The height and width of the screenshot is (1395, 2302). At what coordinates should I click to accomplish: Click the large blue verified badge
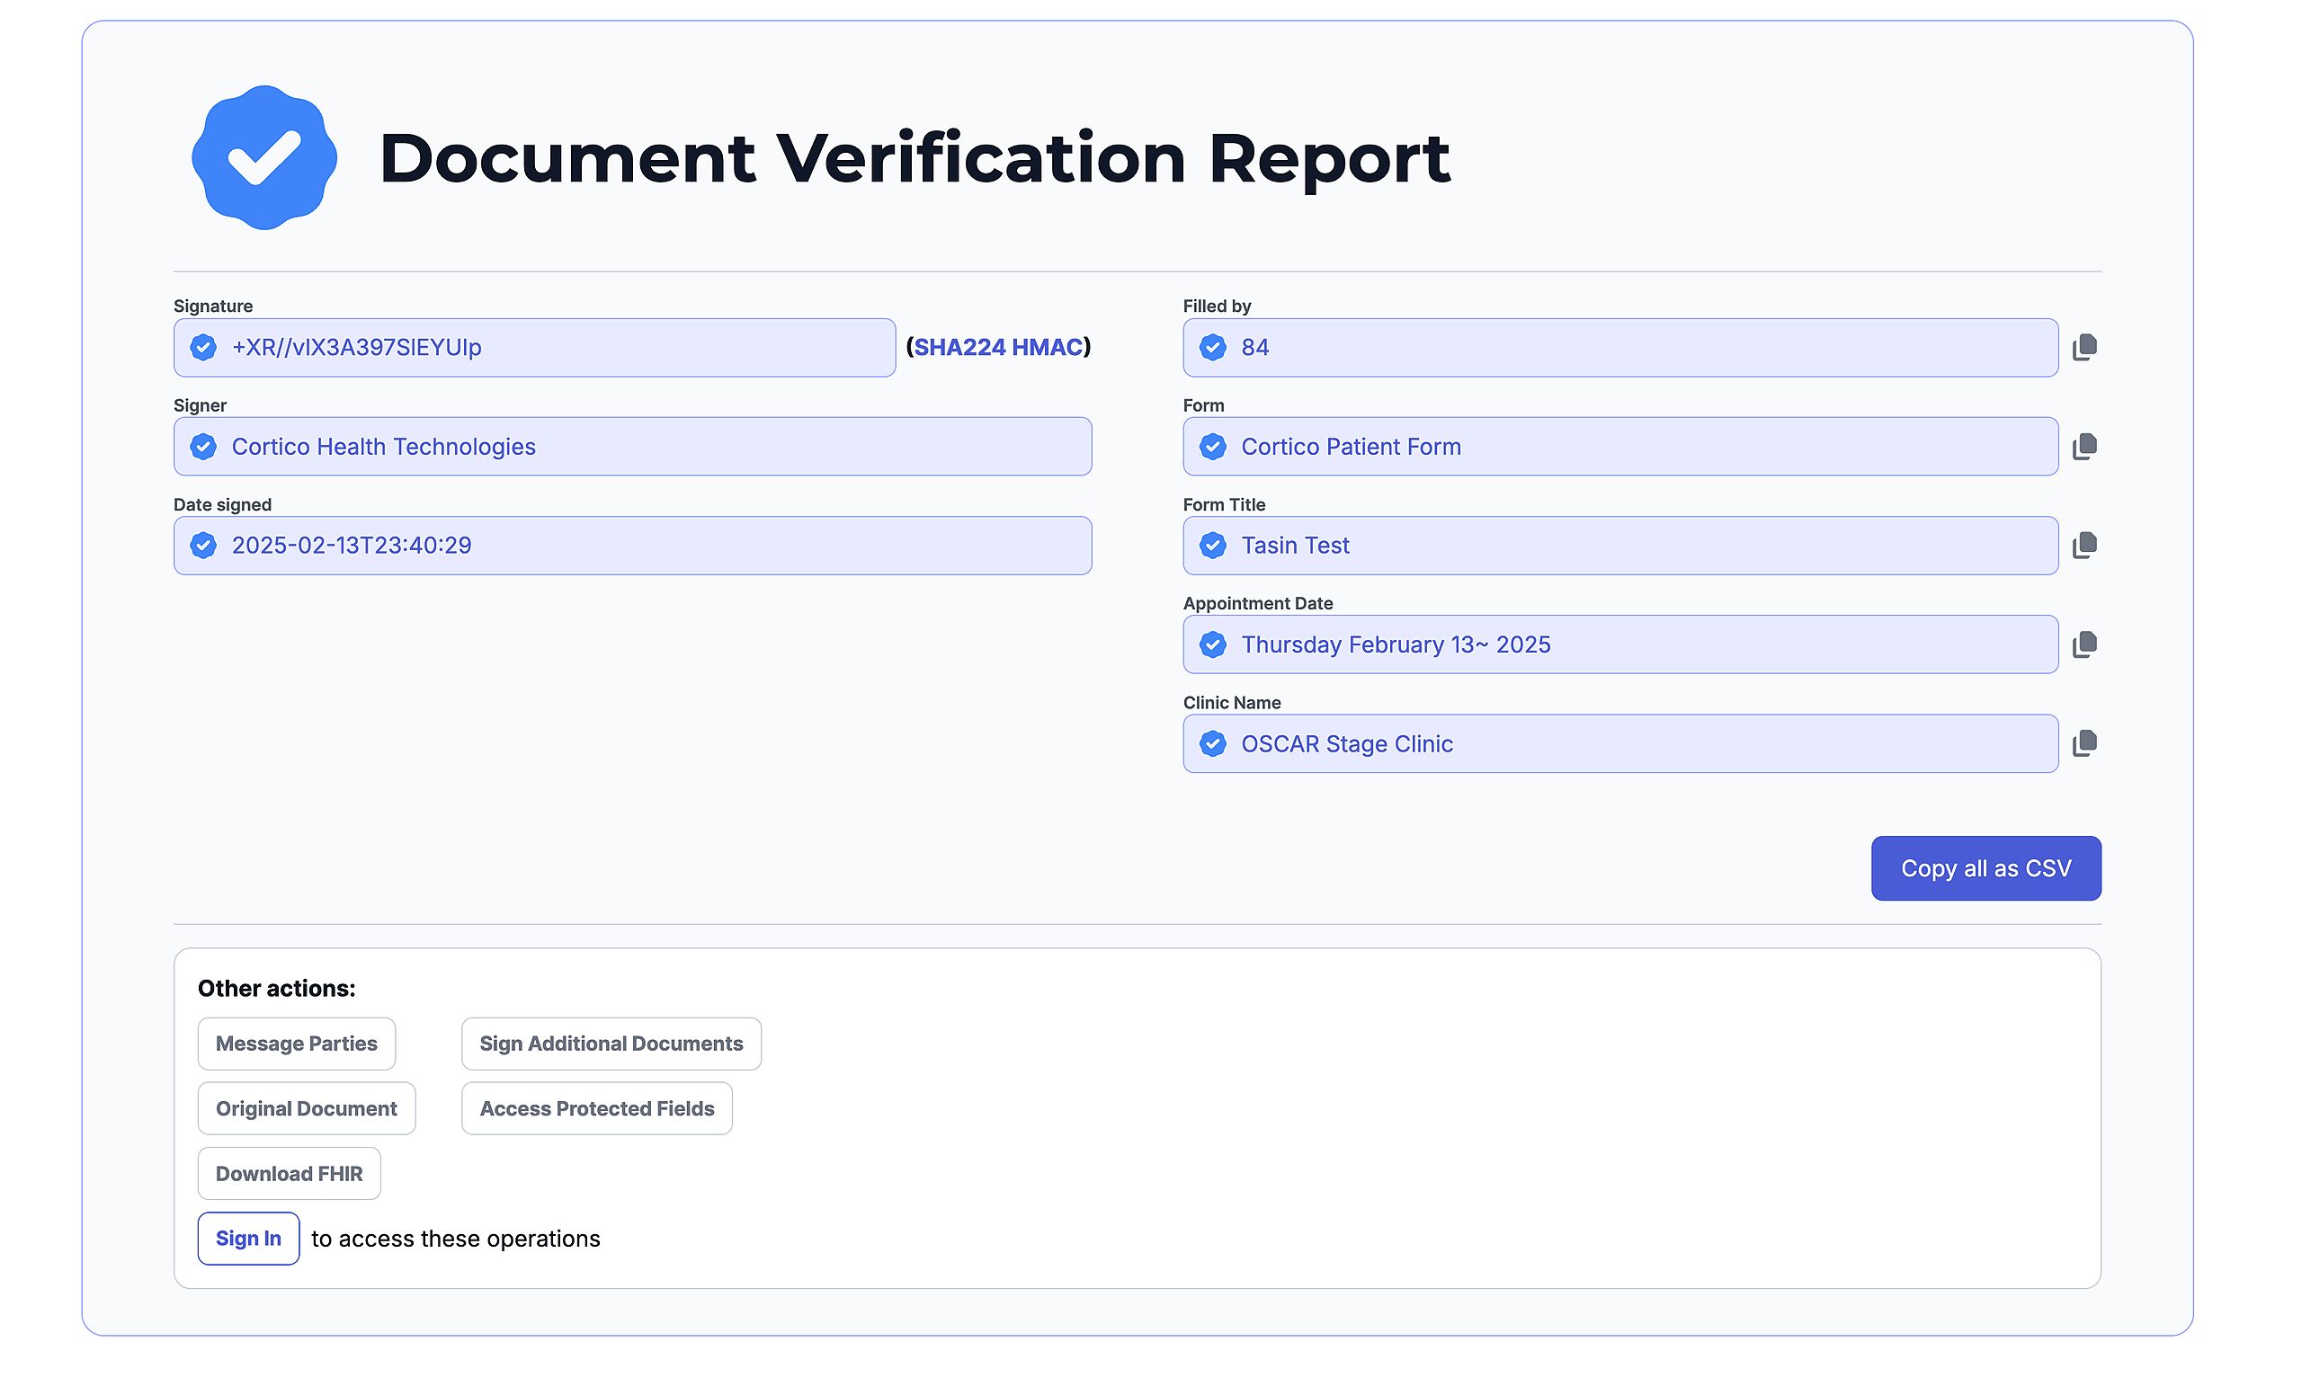coord(264,158)
